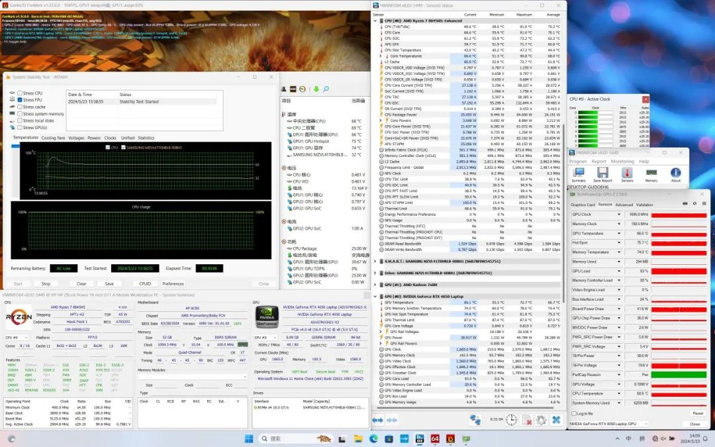The width and height of the screenshot is (715, 447).
Task: Click the Stop button in stability test
Action: point(46,283)
